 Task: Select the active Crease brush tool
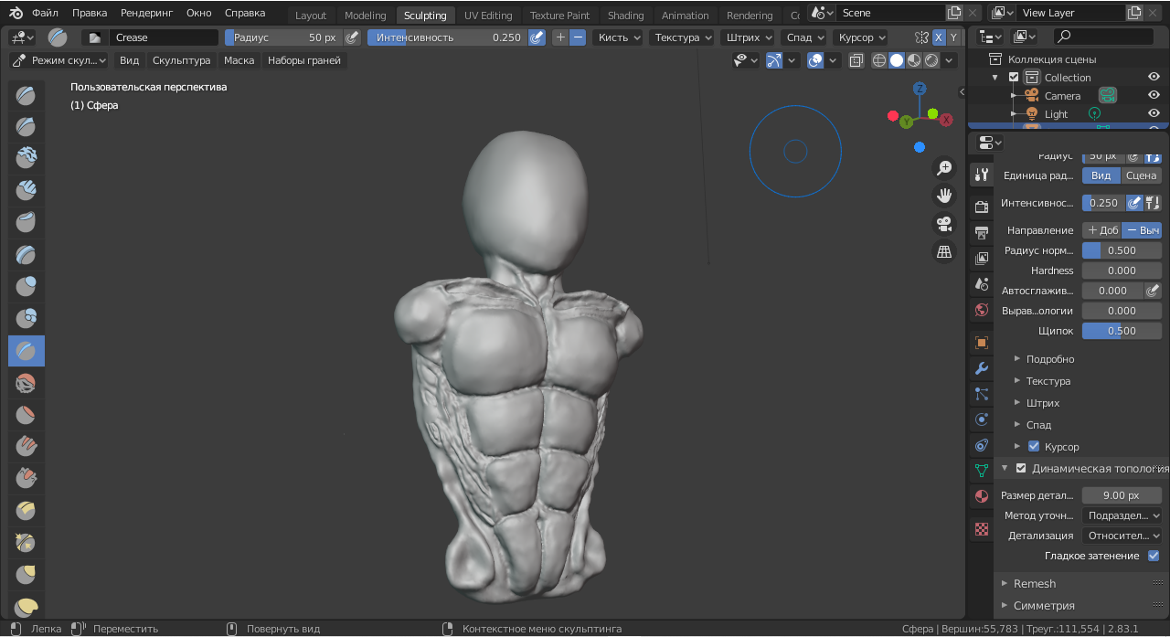pyautogui.click(x=27, y=351)
